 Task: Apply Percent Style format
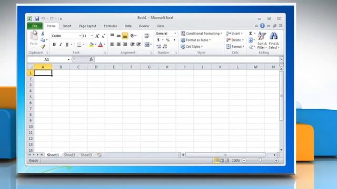coord(168,40)
